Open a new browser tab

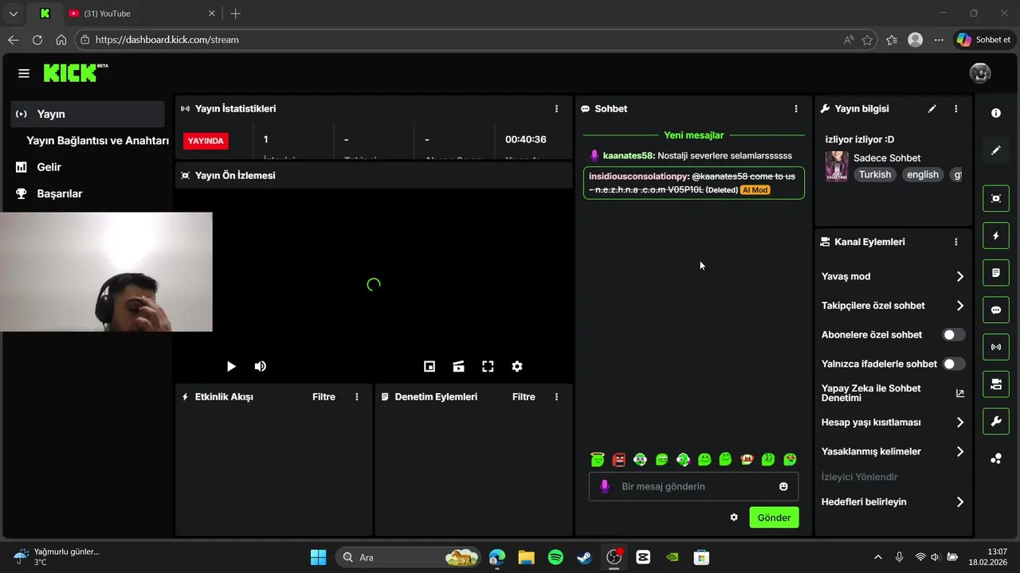(235, 14)
